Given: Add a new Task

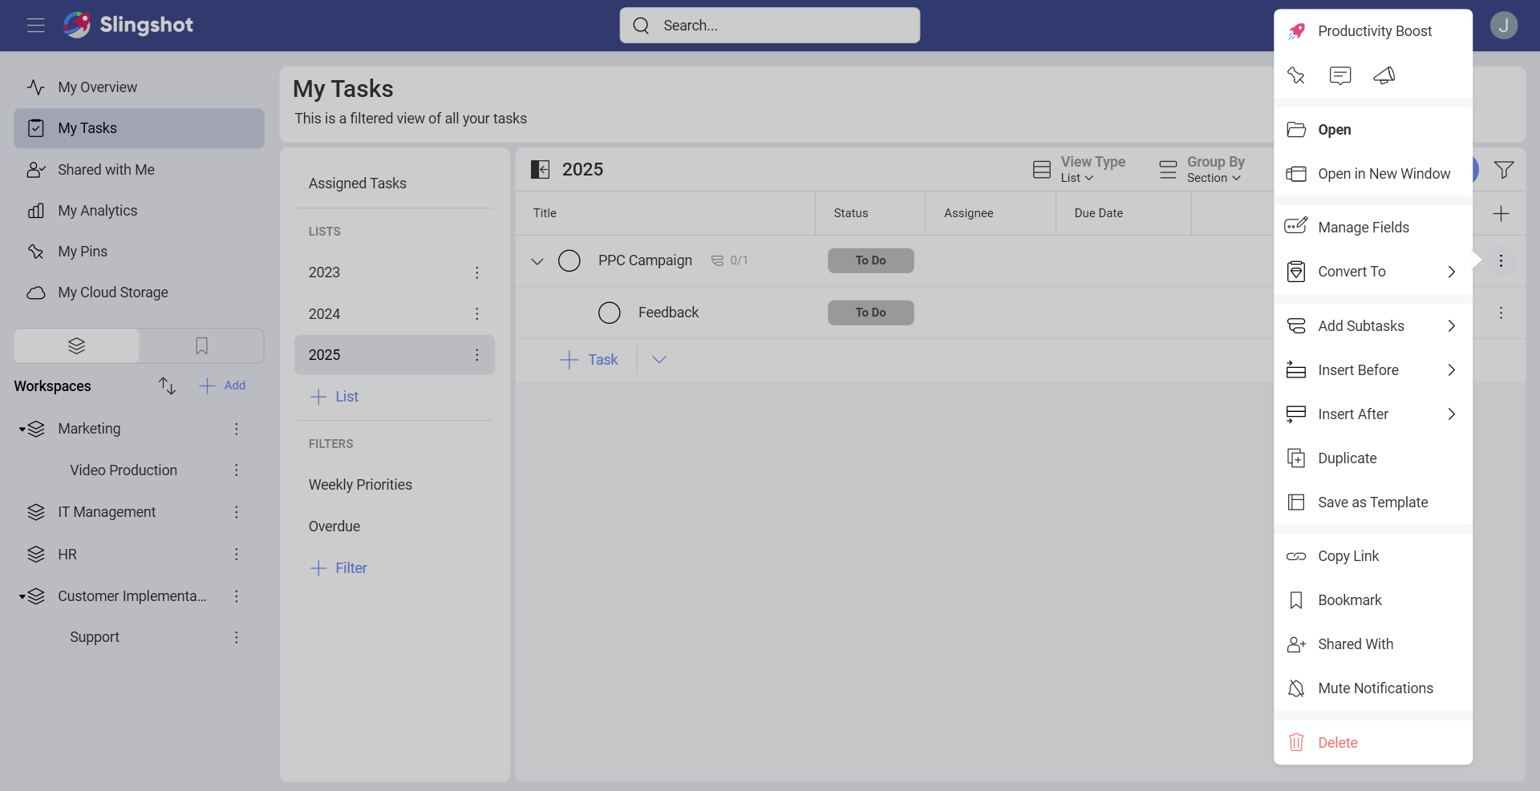Looking at the screenshot, I should (589, 360).
